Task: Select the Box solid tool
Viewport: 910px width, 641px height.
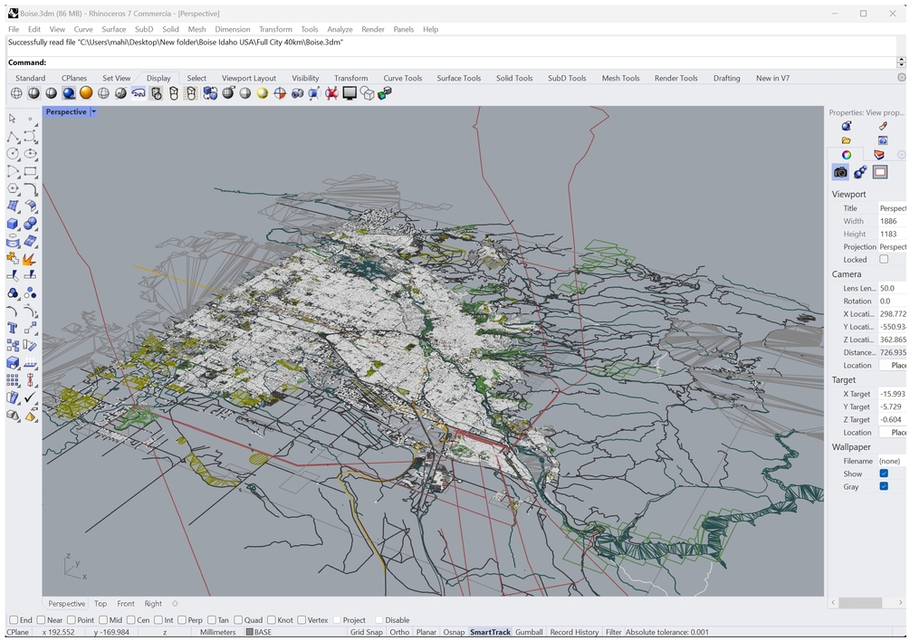Action: (13, 224)
